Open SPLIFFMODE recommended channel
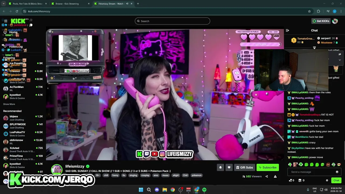345x194 pixels. [23, 126]
